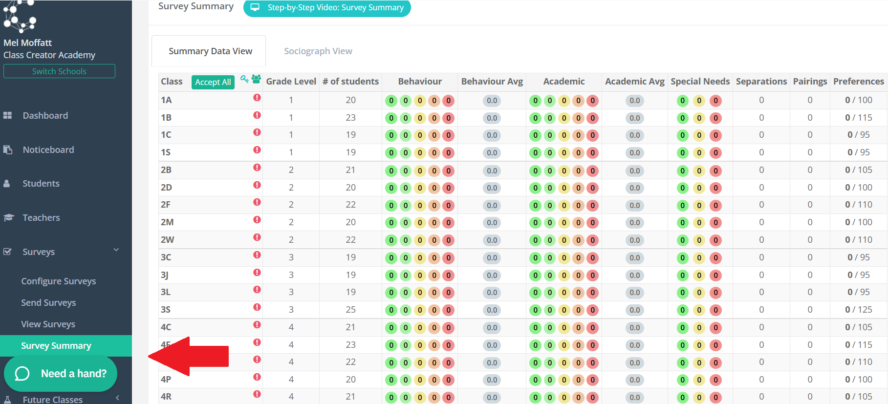Click the Students person icon
The width and height of the screenshot is (888, 404).
pos(7,184)
